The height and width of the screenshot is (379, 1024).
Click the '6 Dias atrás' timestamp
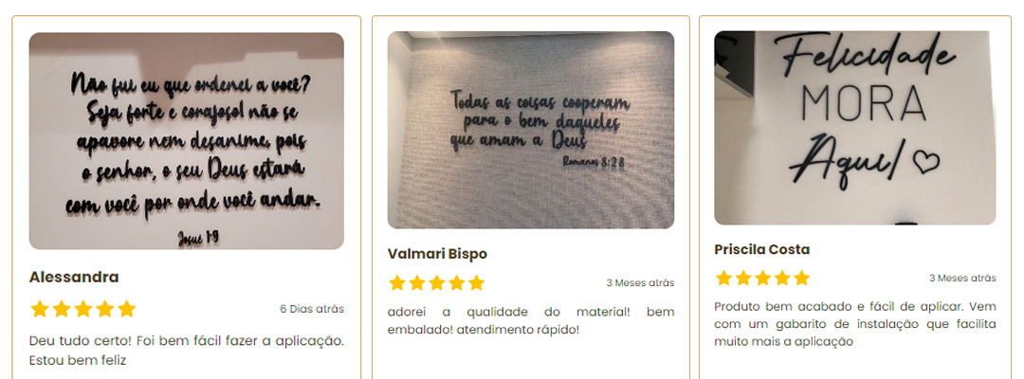[x=312, y=309]
